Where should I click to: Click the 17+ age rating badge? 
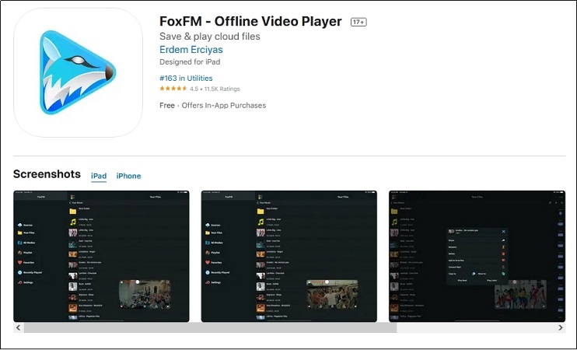(358, 22)
